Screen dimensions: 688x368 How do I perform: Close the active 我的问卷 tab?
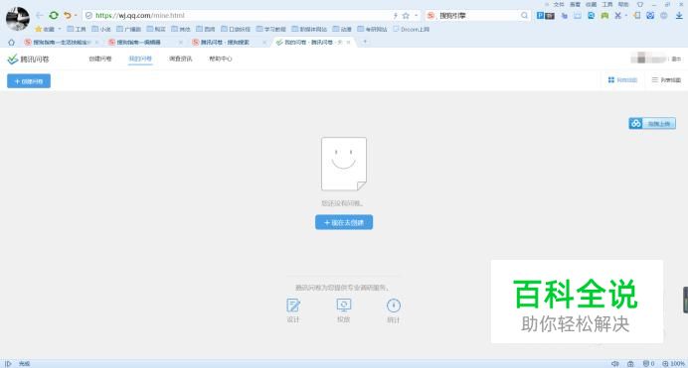(x=348, y=42)
